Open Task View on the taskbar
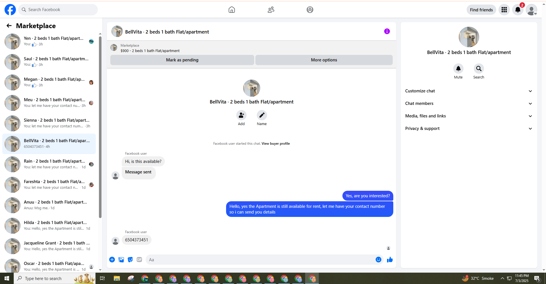The width and height of the screenshot is (546, 284). click(102, 278)
